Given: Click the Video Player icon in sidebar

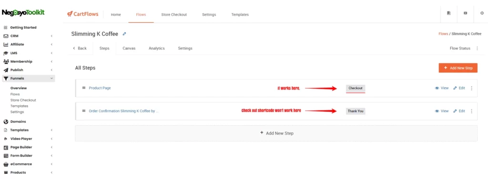Looking at the screenshot, I should point(6,139).
